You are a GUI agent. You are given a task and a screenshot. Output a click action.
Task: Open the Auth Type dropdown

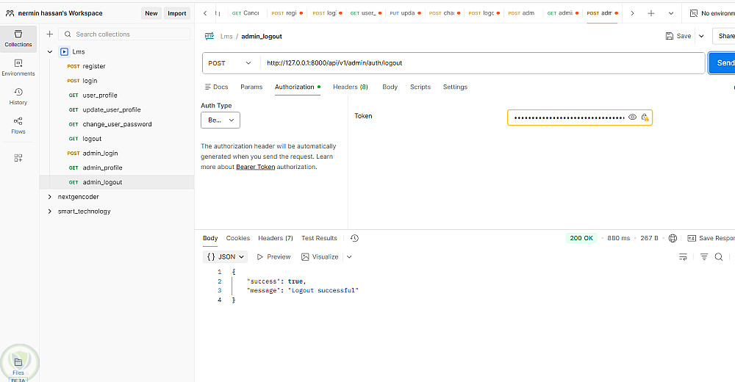(x=220, y=120)
